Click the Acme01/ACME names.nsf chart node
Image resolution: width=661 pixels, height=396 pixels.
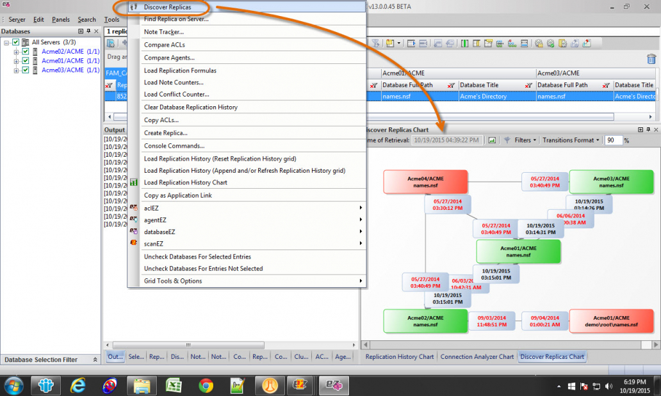[x=518, y=251]
